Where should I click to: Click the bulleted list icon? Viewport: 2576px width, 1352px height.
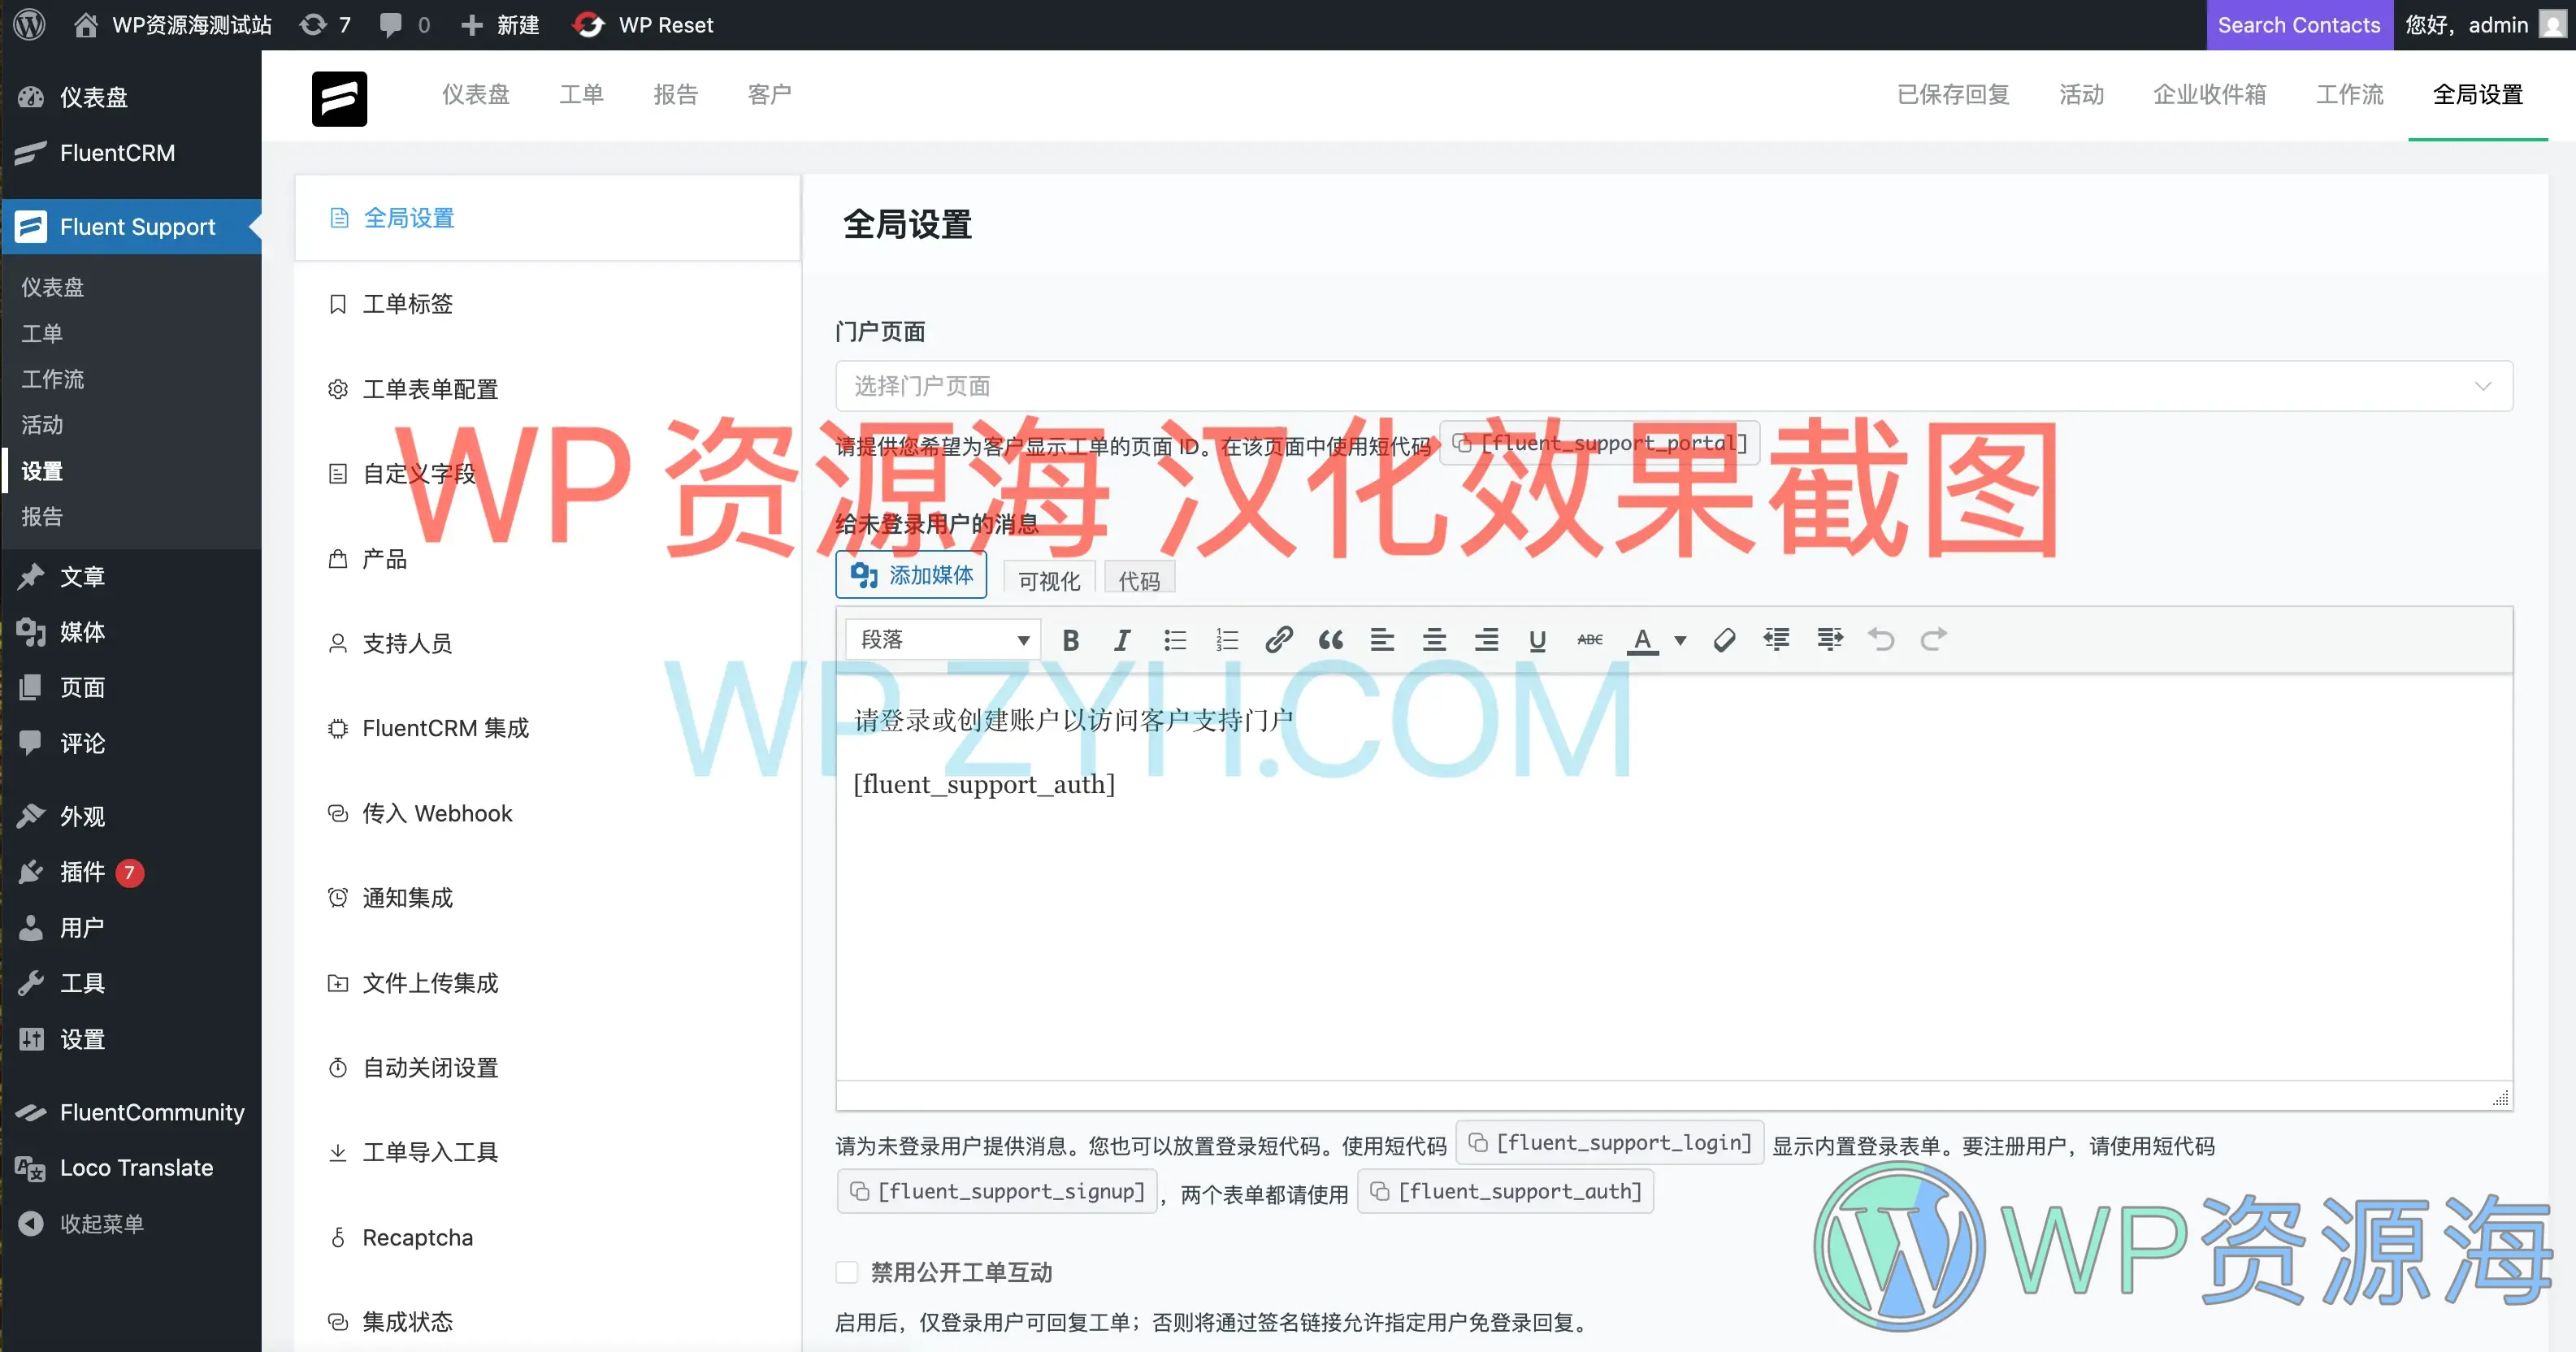click(x=1175, y=640)
